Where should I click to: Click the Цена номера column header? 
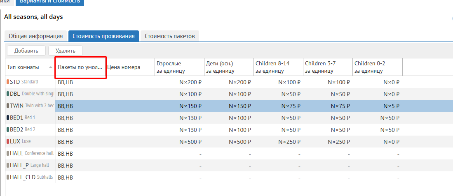[x=124, y=67]
